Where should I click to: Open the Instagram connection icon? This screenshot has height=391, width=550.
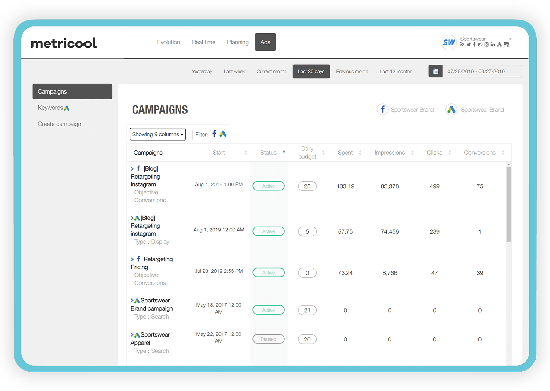click(x=486, y=45)
